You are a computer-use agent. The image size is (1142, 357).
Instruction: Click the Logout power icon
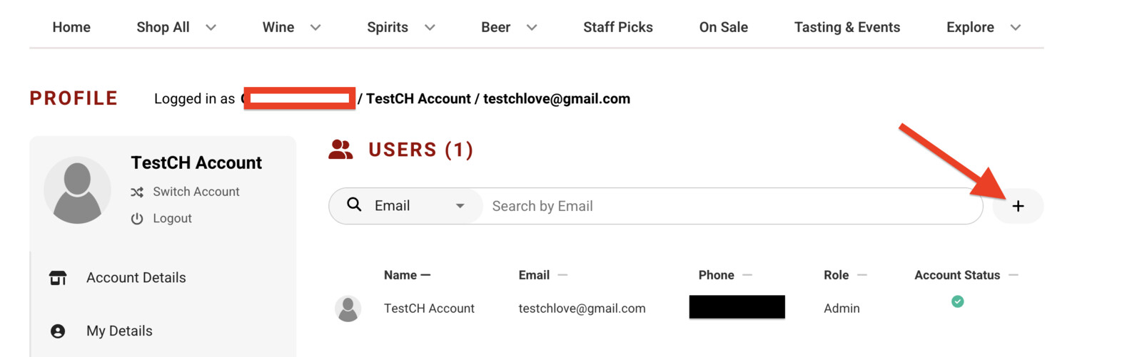(x=137, y=219)
